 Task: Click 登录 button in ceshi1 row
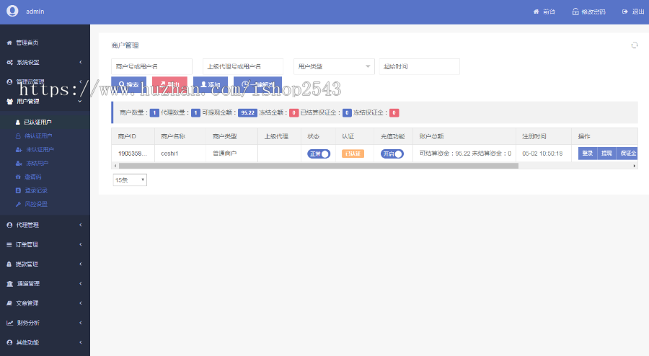pos(588,153)
